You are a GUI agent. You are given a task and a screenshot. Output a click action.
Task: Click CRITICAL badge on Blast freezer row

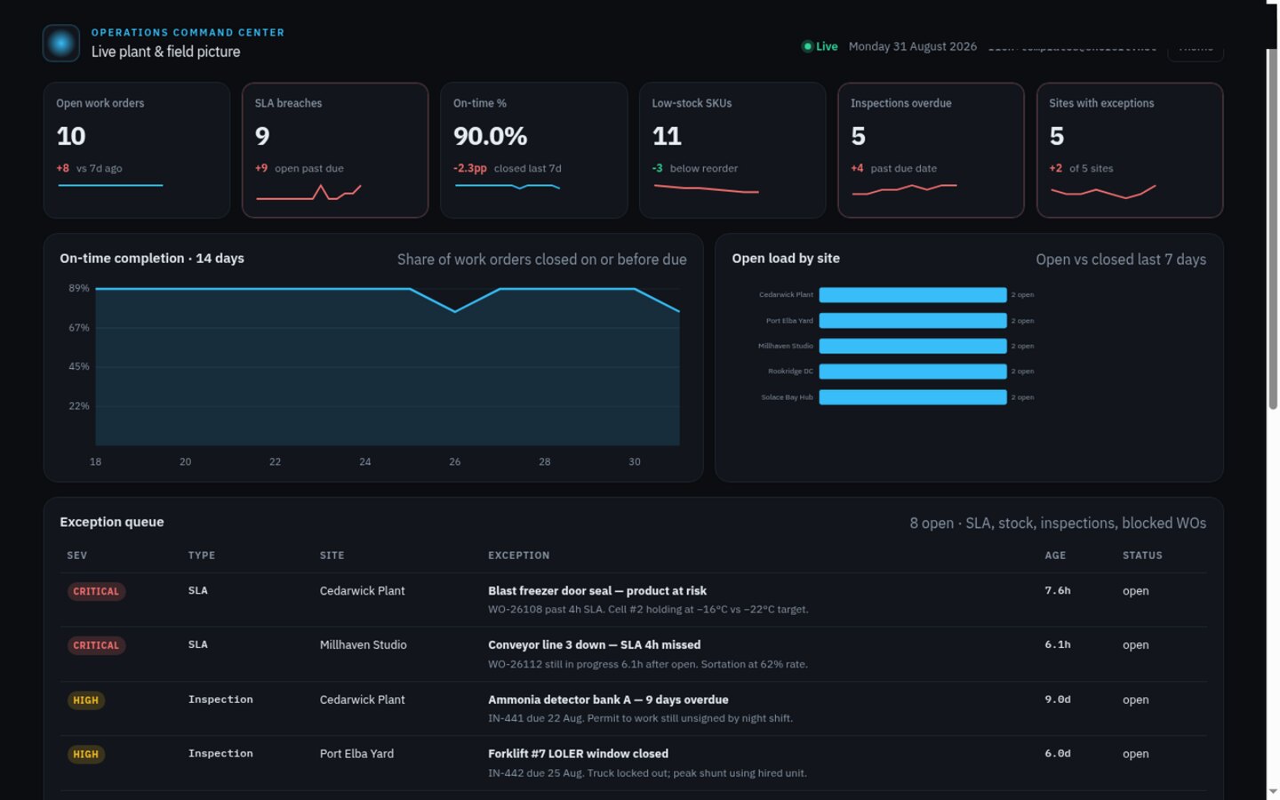pyautogui.click(x=96, y=591)
